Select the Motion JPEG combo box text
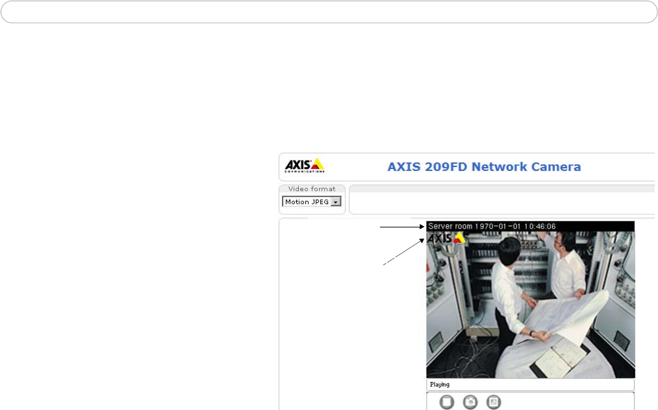The image size is (658, 410). [307, 202]
